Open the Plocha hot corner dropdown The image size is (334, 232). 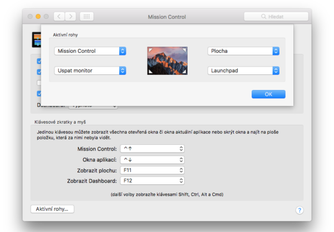click(244, 51)
